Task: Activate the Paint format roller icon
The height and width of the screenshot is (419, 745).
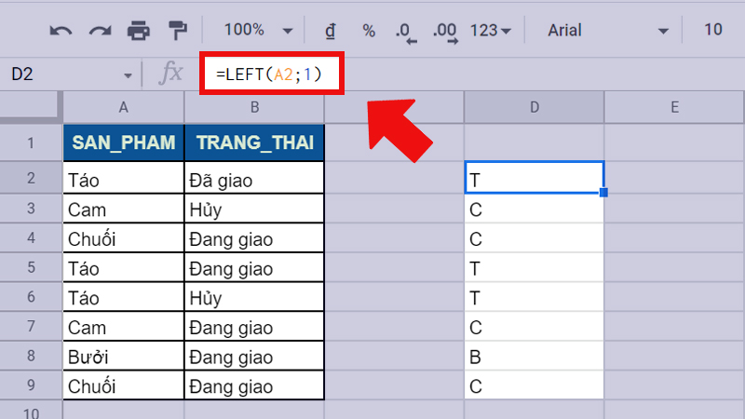Action: tap(176, 31)
